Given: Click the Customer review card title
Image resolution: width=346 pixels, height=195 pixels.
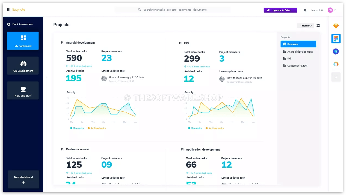Looking at the screenshot, I should point(78,149).
